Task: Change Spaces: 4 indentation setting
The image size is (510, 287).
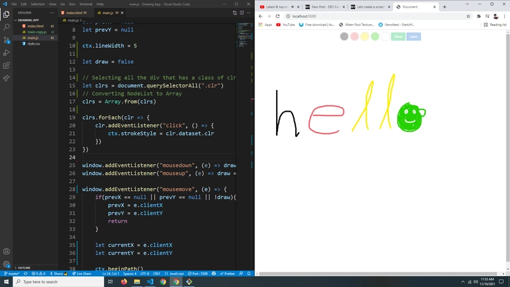Action: tap(130, 274)
